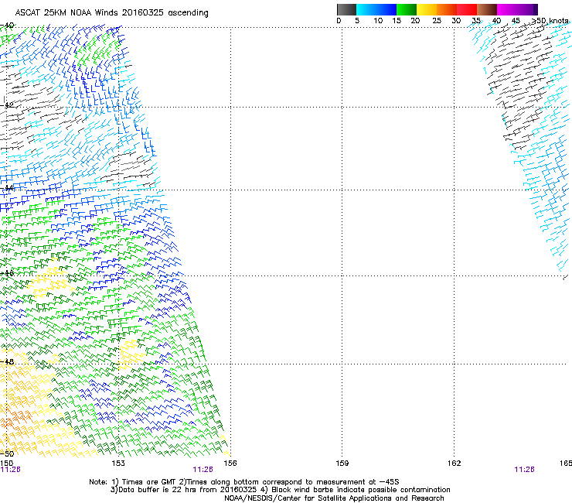Click the '-44' latitude label

coord(7,188)
